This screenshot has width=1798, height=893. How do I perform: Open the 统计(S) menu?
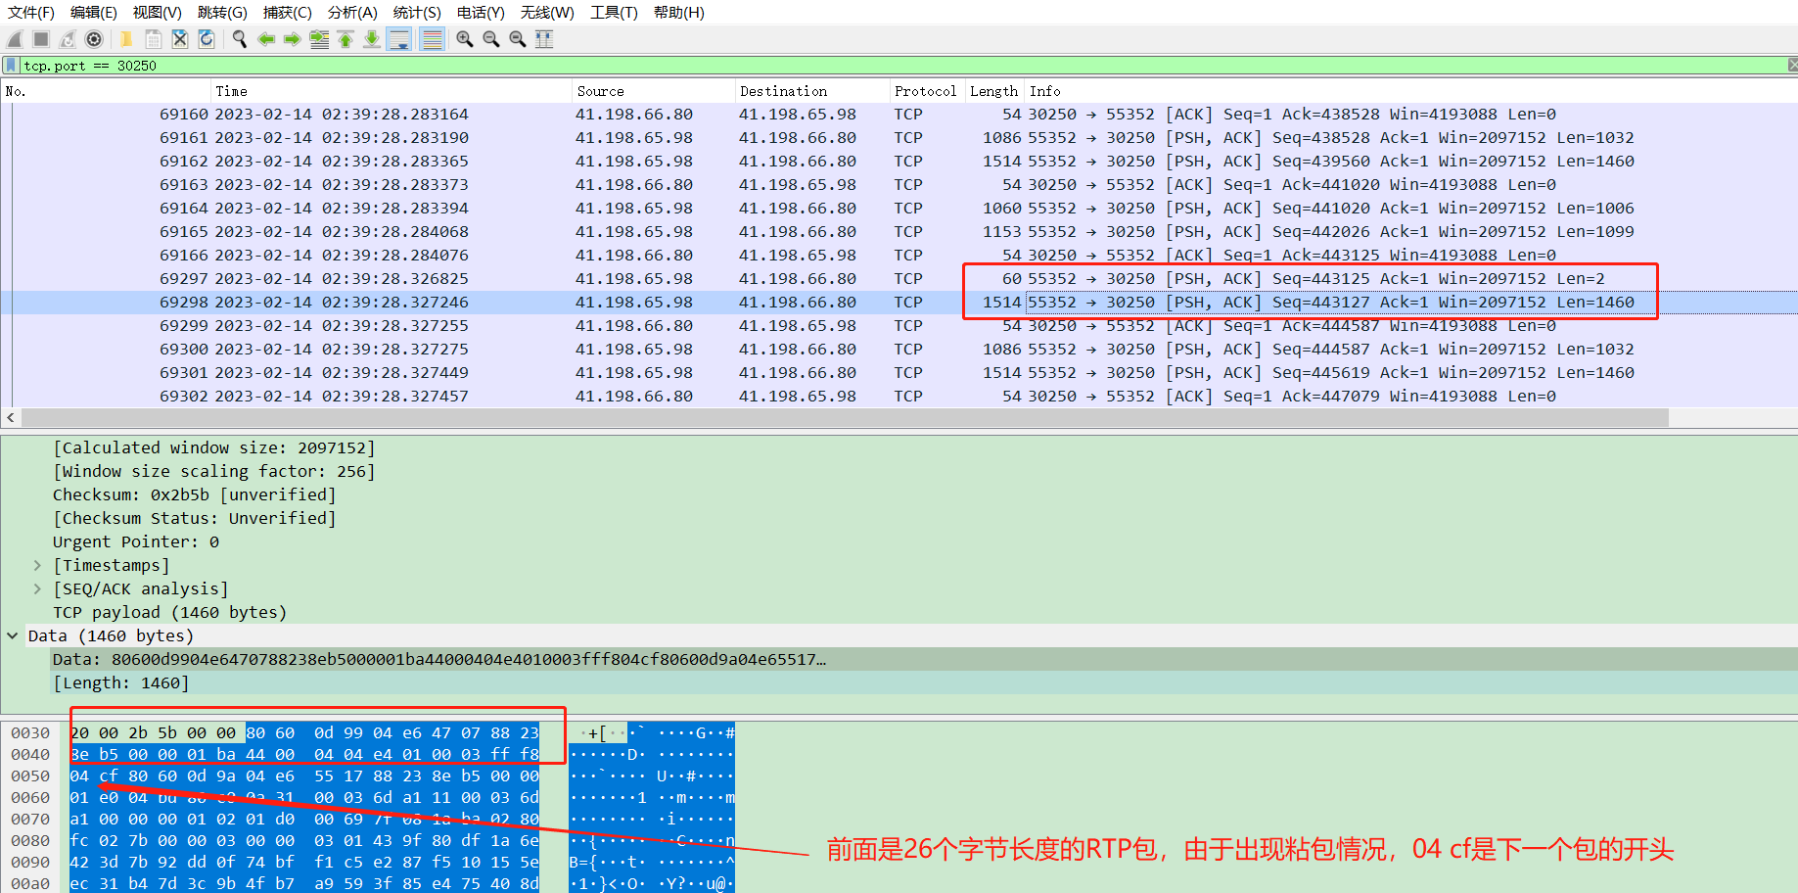coord(417,13)
